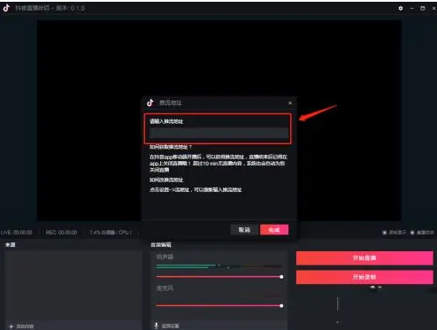
Task: Adjust the 扬声器 speaker volume slider
Action: point(218,277)
